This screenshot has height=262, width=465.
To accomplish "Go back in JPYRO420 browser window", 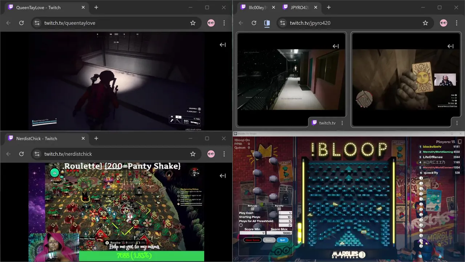I will click(x=241, y=23).
